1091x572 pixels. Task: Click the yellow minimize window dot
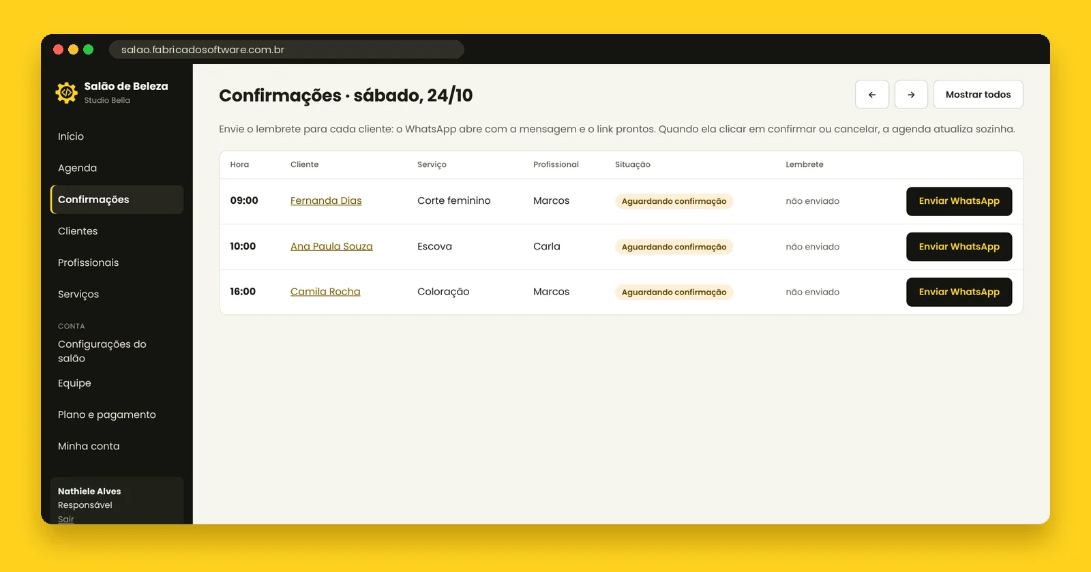tap(74, 50)
